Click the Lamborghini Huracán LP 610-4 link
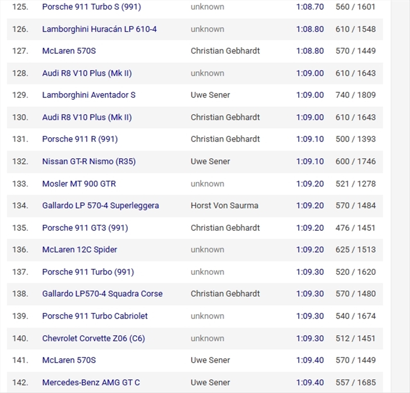410x393 pixels. [99, 29]
